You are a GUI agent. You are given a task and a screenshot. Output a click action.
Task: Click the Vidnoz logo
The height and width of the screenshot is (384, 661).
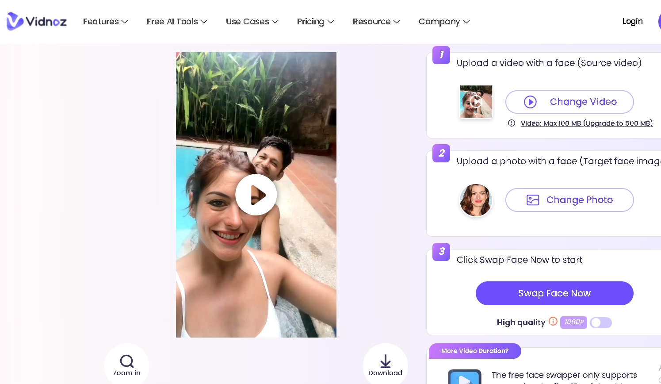[37, 21]
